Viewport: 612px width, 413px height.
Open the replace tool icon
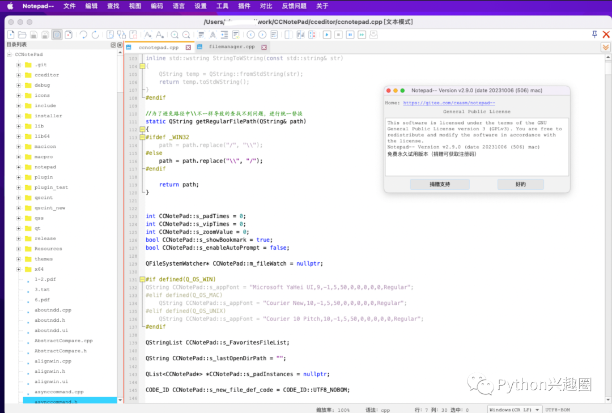point(122,35)
